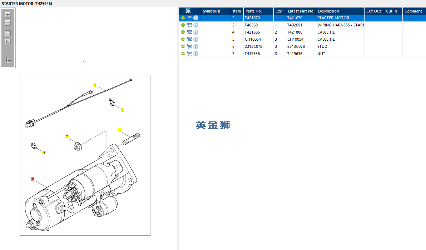Click the gear icon for T421886 cable tie
This screenshot has height=250, width=426.
click(x=183, y=32)
